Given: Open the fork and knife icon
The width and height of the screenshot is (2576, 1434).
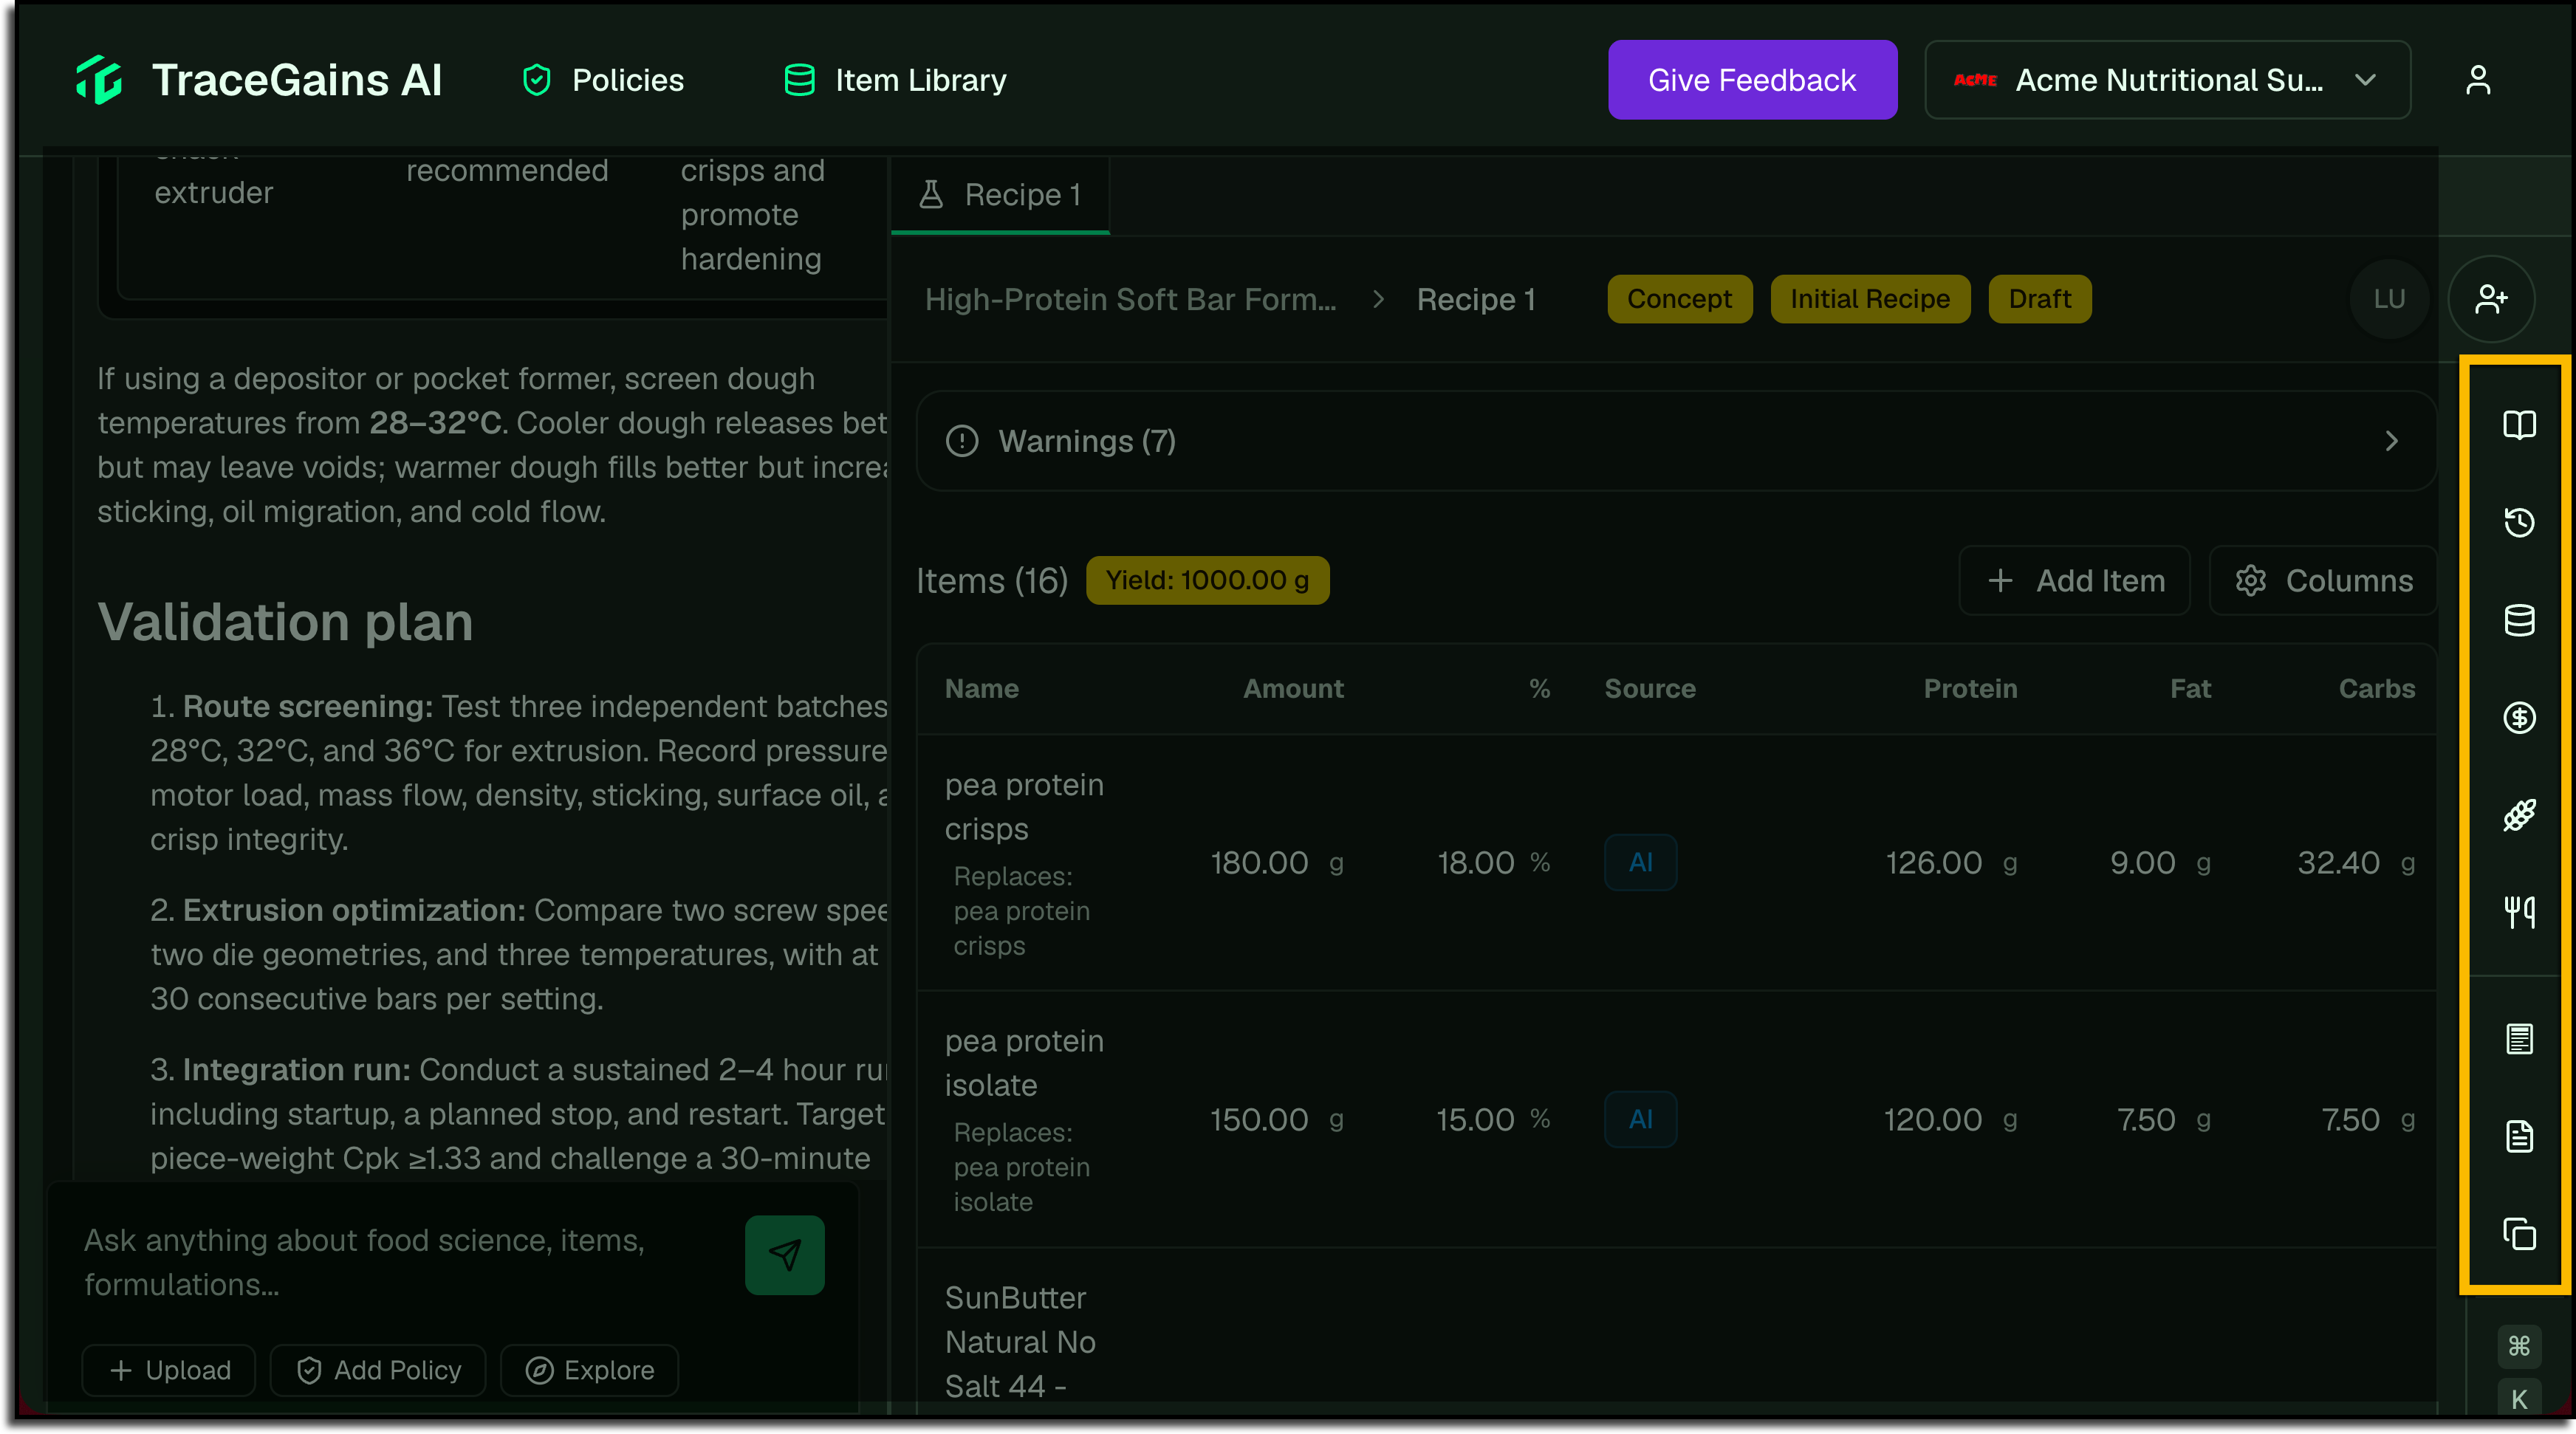Looking at the screenshot, I should coord(2519,912).
